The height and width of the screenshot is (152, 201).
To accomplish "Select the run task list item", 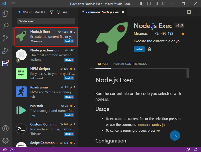I will (x=45, y=111).
